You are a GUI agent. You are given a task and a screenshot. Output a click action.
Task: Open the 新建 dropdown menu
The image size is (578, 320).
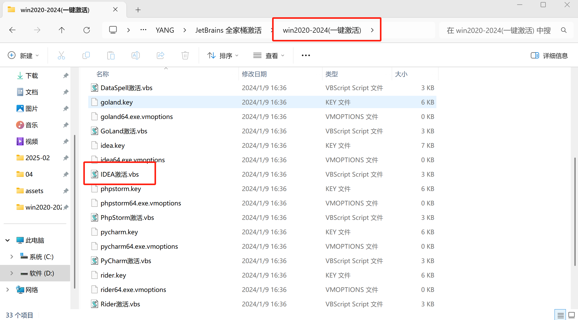23,56
